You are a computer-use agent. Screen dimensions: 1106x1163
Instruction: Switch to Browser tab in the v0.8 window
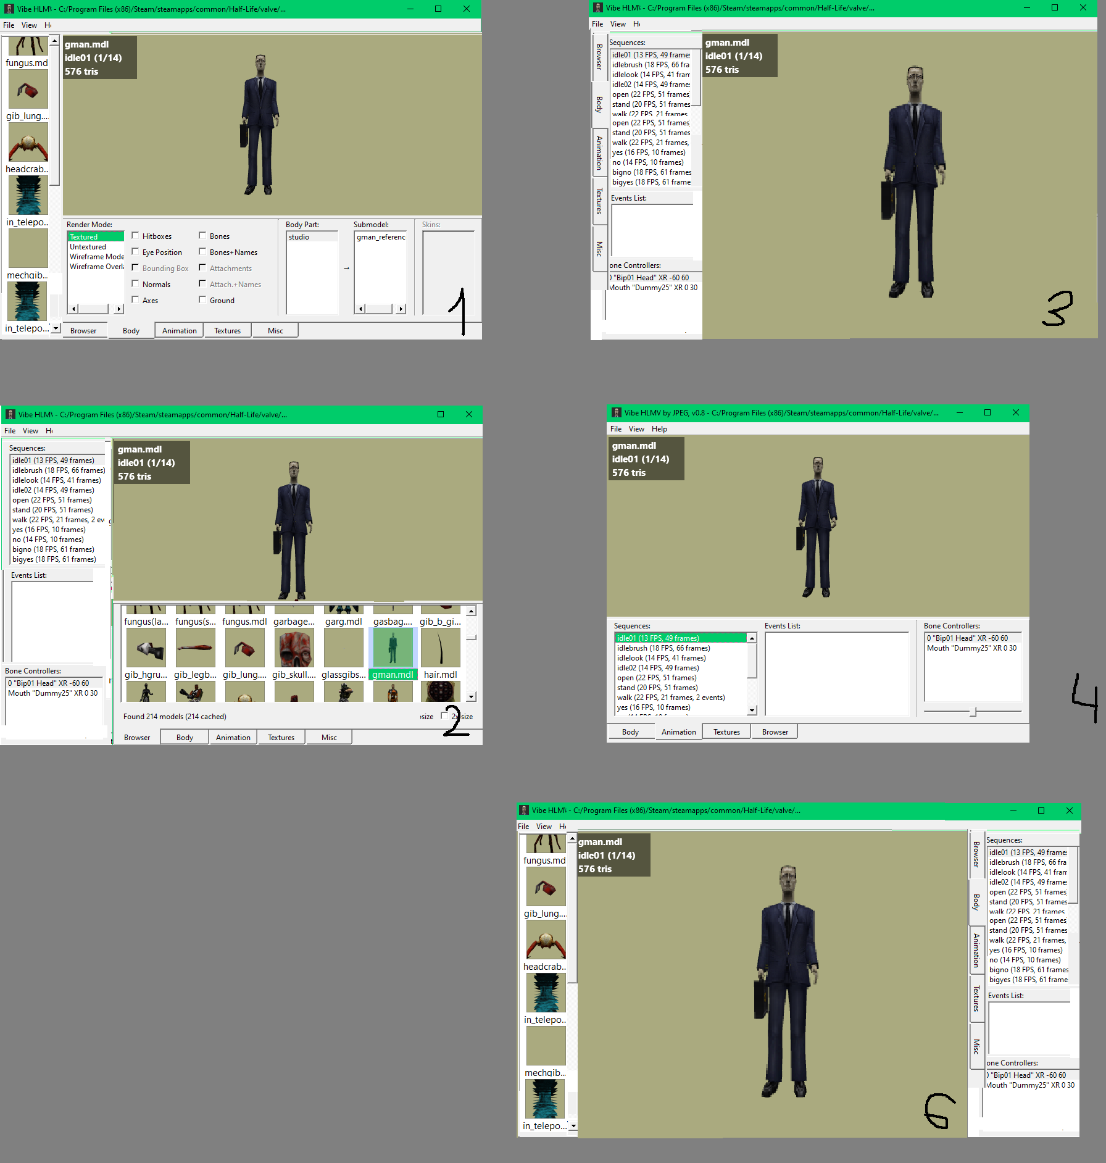[x=775, y=732]
